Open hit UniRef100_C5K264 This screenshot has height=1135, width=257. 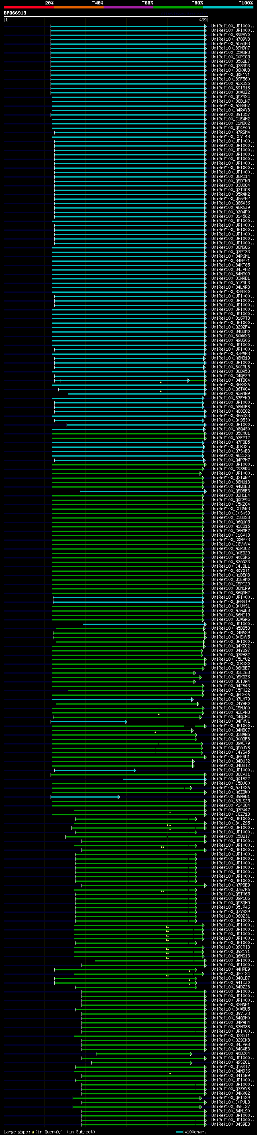230,504
